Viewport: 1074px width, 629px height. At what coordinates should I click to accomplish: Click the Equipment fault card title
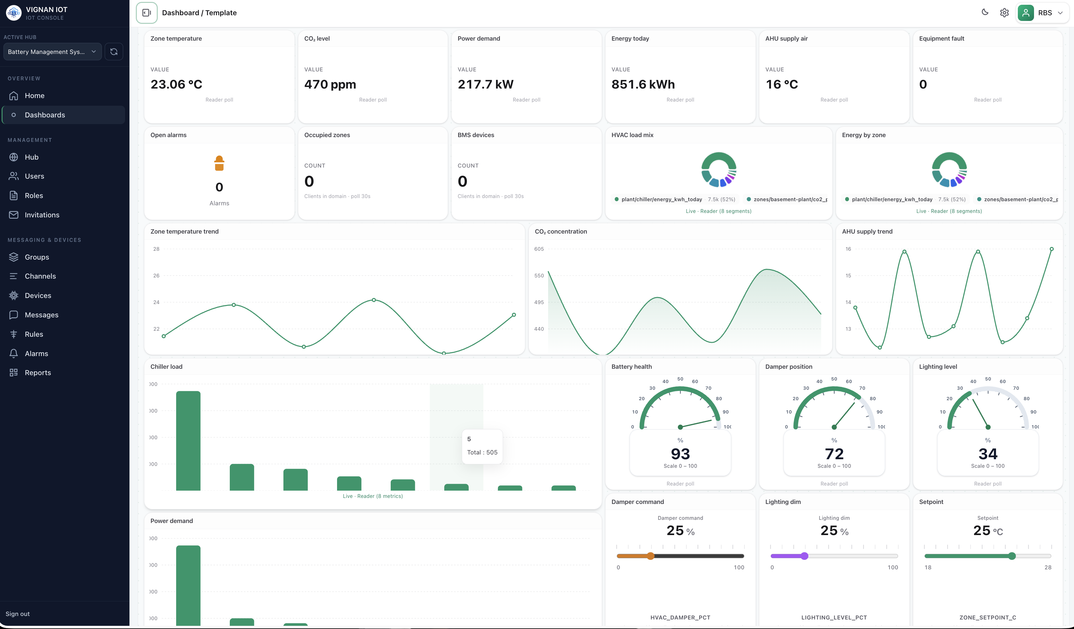941,38
